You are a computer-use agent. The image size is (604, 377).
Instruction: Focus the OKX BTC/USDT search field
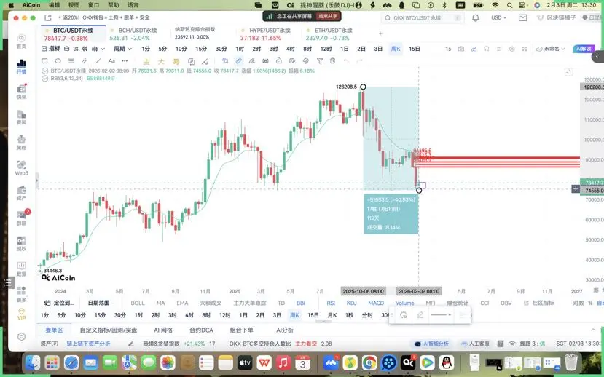[423, 17]
